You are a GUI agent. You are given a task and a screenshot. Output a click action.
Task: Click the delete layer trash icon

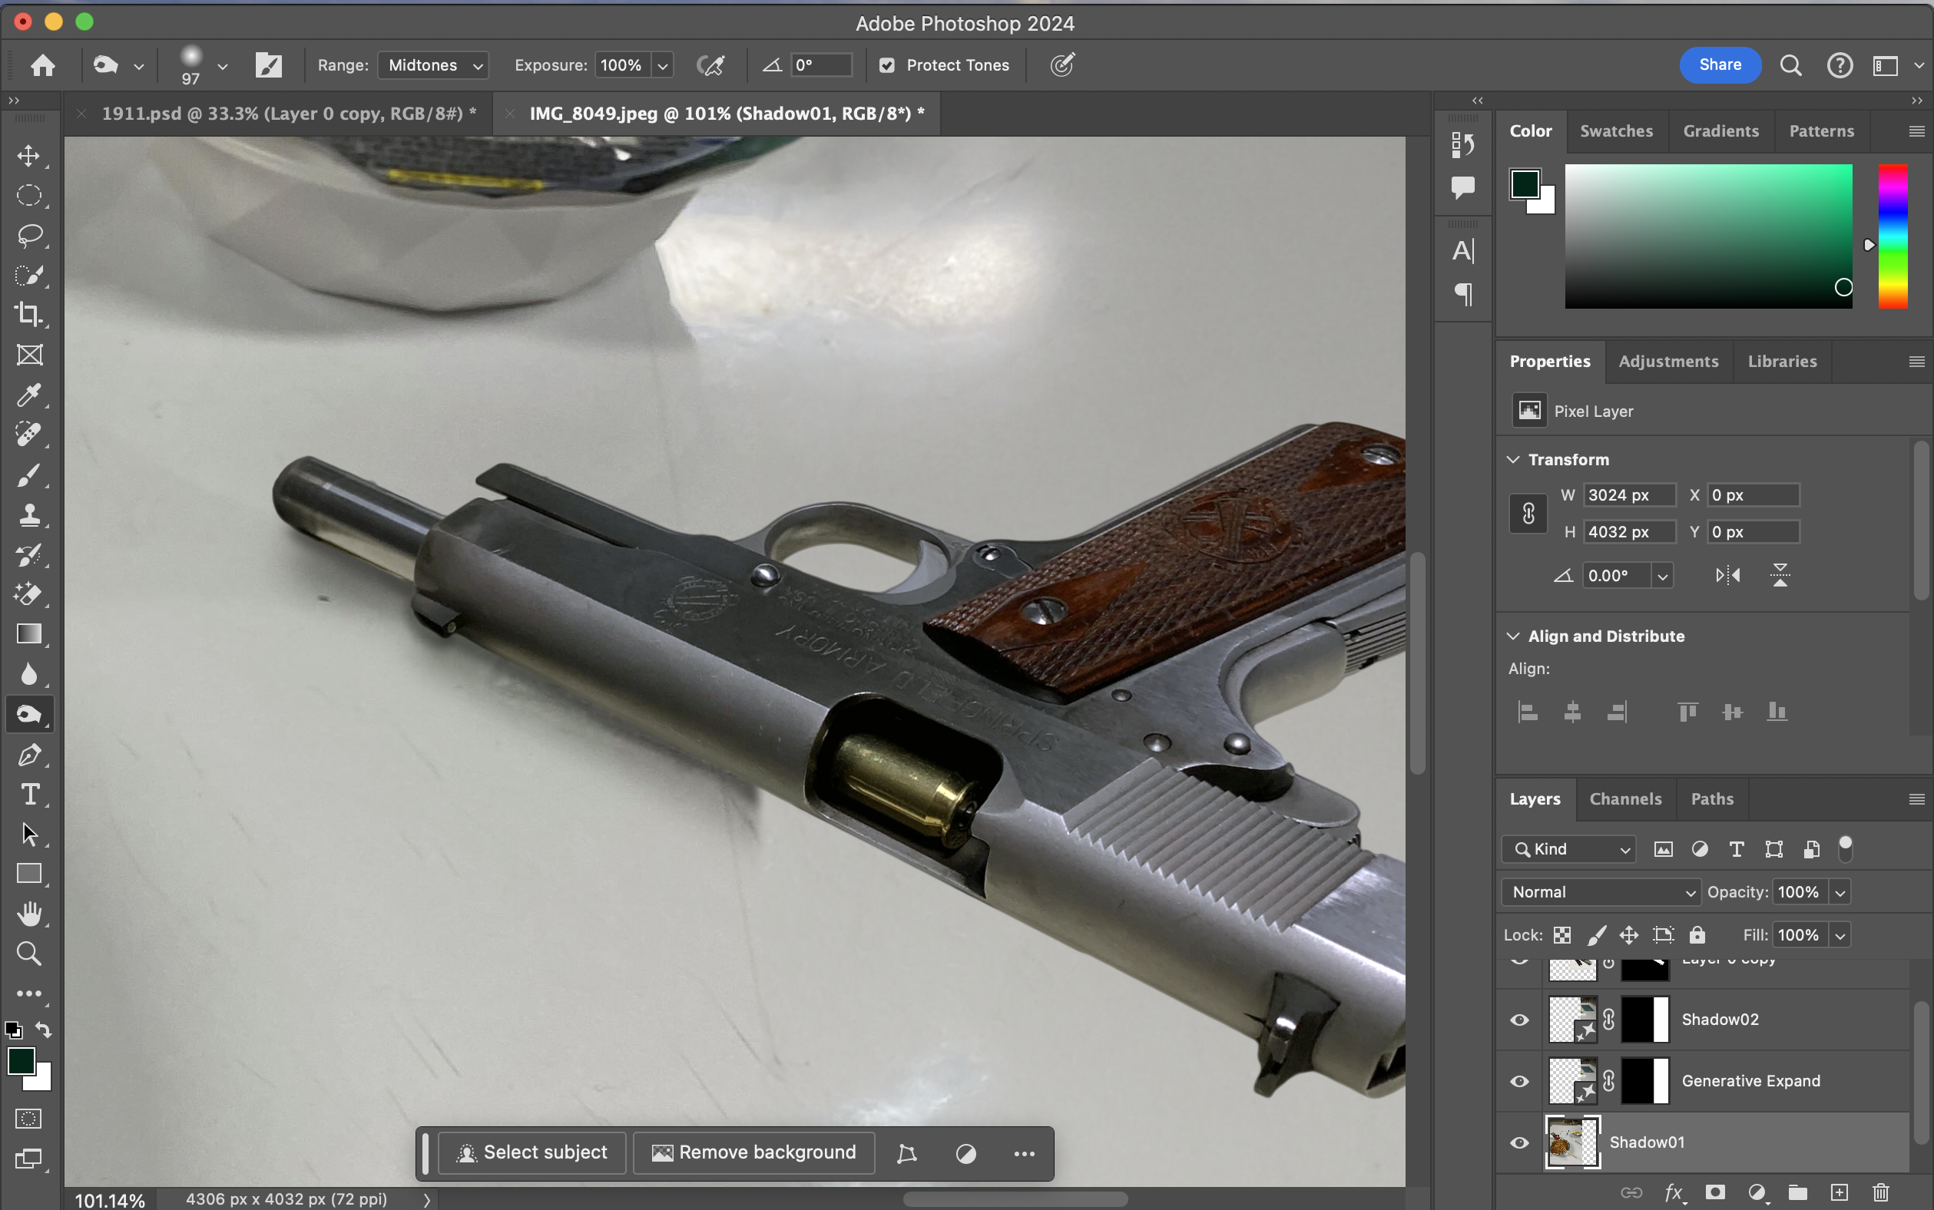pyautogui.click(x=1880, y=1192)
